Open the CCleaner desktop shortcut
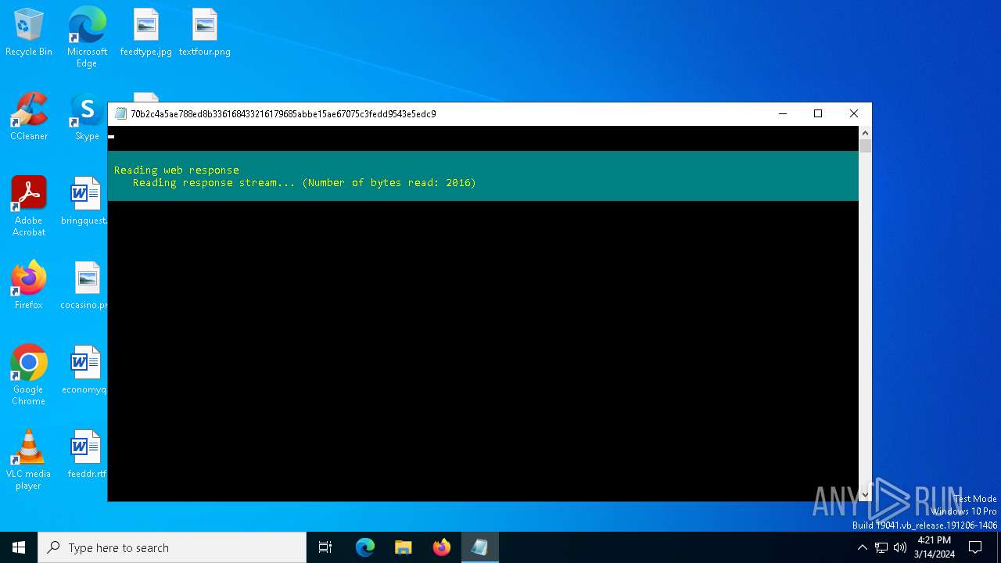The width and height of the screenshot is (1001, 563). (x=29, y=117)
